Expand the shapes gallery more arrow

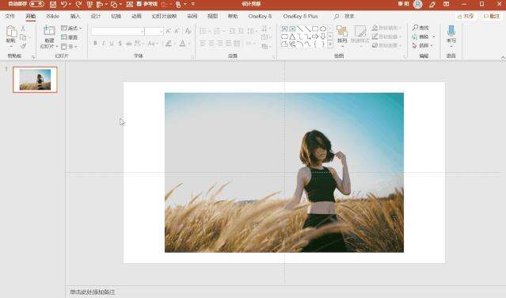[330, 44]
